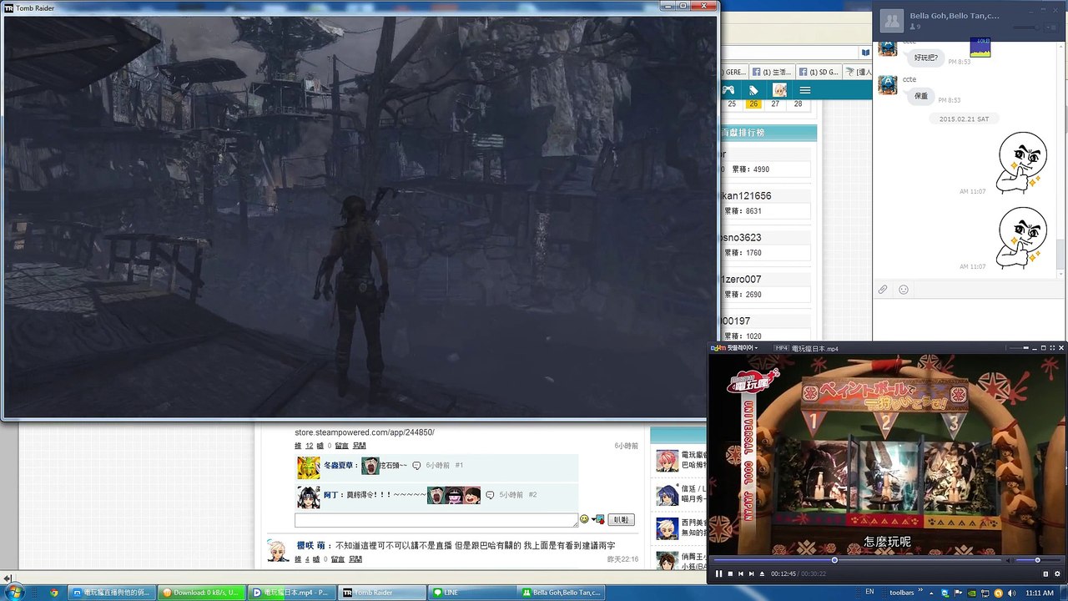The width and height of the screenshot is (1068, 601).
Task: Click the system volume icon in tray
Action: [1011, 593]
